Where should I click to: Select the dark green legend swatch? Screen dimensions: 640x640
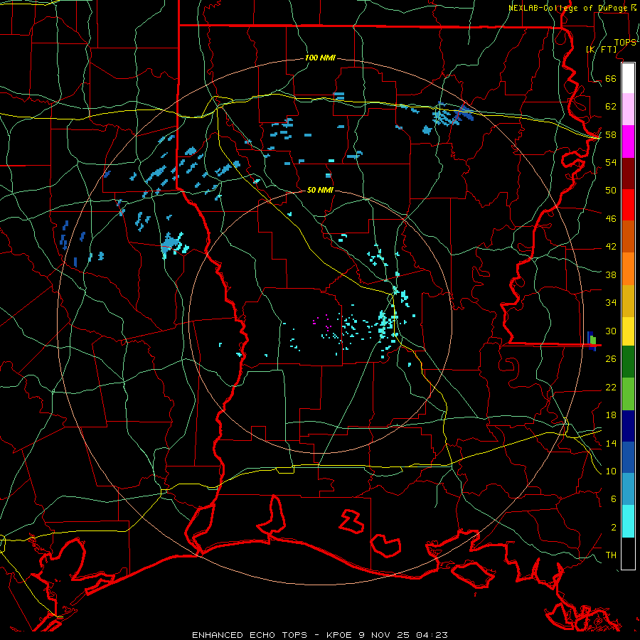coord(628,362)
